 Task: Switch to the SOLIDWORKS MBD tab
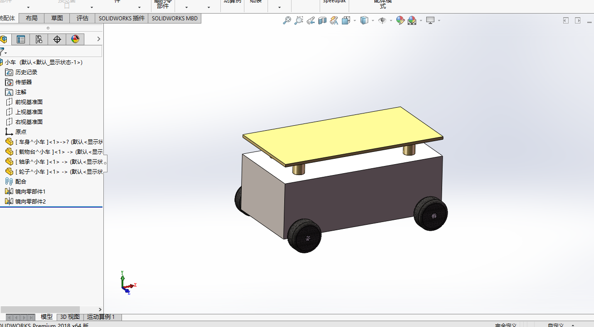tap(175, 18)
